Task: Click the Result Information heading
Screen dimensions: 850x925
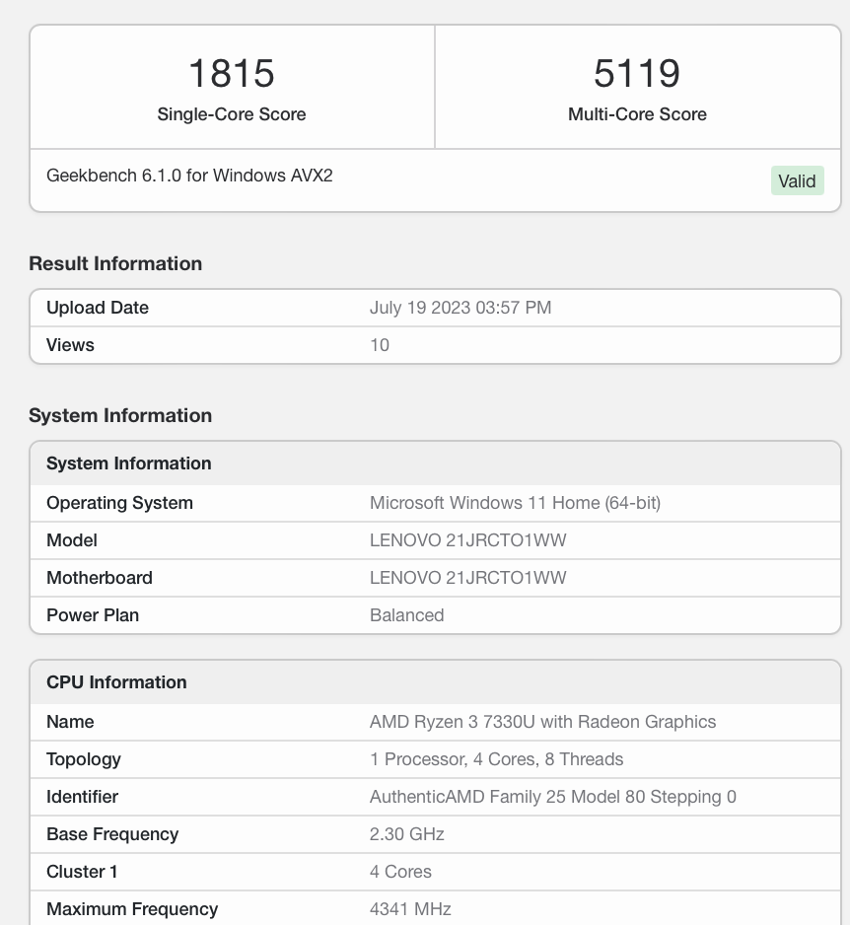Action: tap(115, 263)
